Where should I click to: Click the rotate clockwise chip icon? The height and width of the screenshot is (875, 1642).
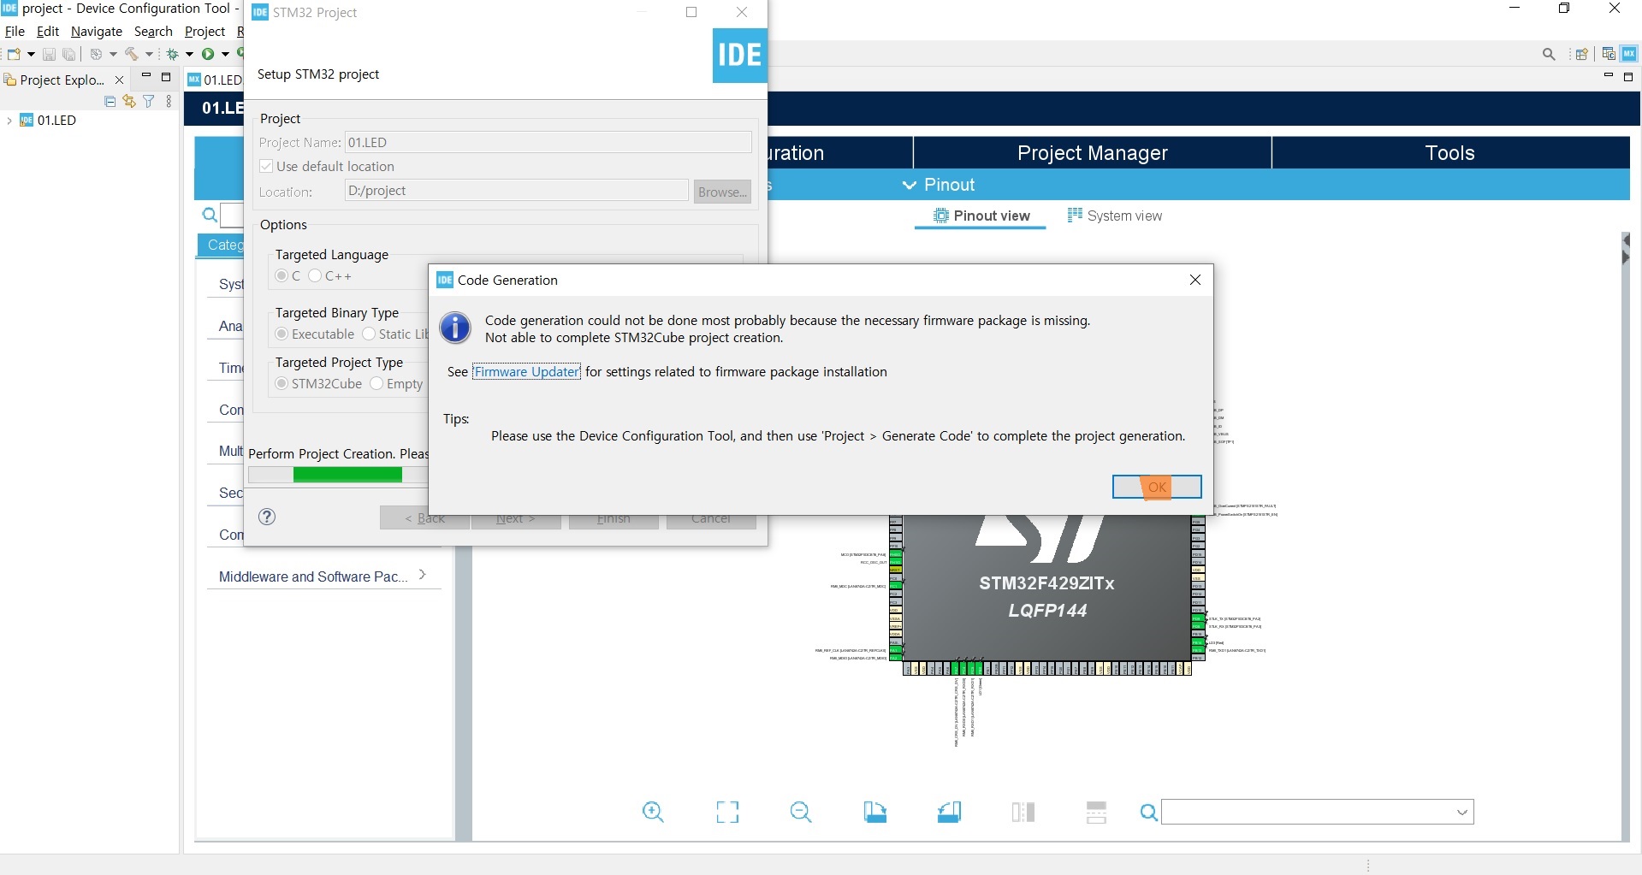click(874, 812)
